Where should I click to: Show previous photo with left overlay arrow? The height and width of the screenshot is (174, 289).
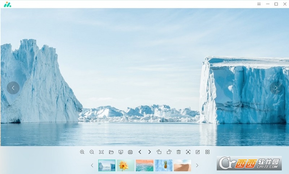coord(13,88)
